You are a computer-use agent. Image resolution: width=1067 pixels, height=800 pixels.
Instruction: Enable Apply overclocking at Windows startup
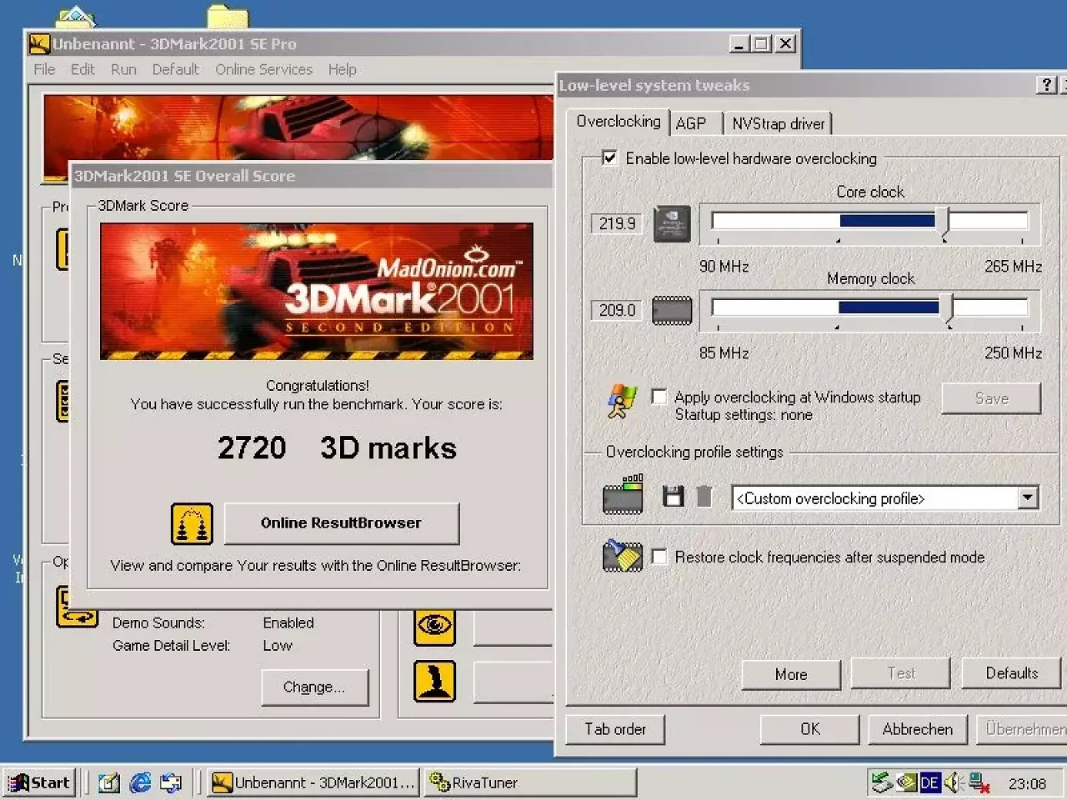pyautogui.click(x=659, y=397)
